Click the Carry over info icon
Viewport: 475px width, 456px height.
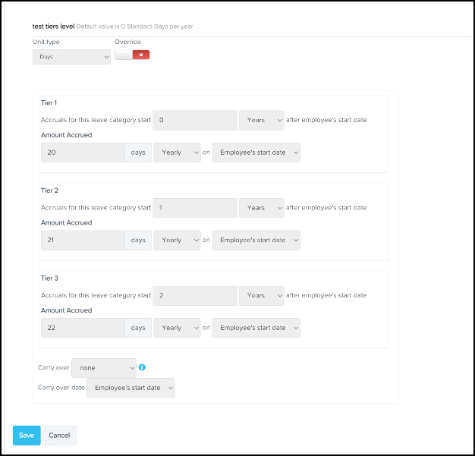point(142,367)
